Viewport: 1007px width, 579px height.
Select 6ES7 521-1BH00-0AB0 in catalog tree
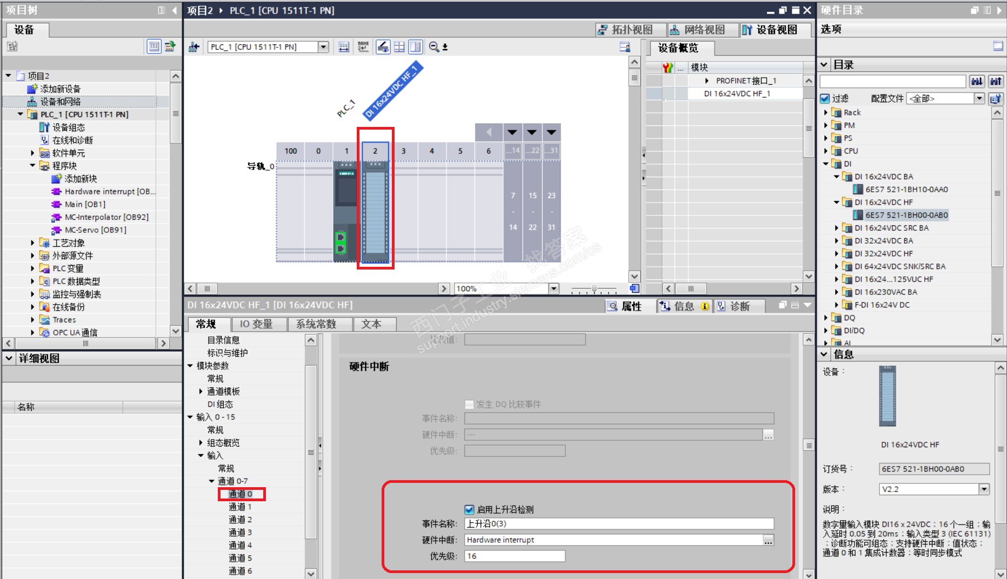pyautogui.click(x=906, y=215)
